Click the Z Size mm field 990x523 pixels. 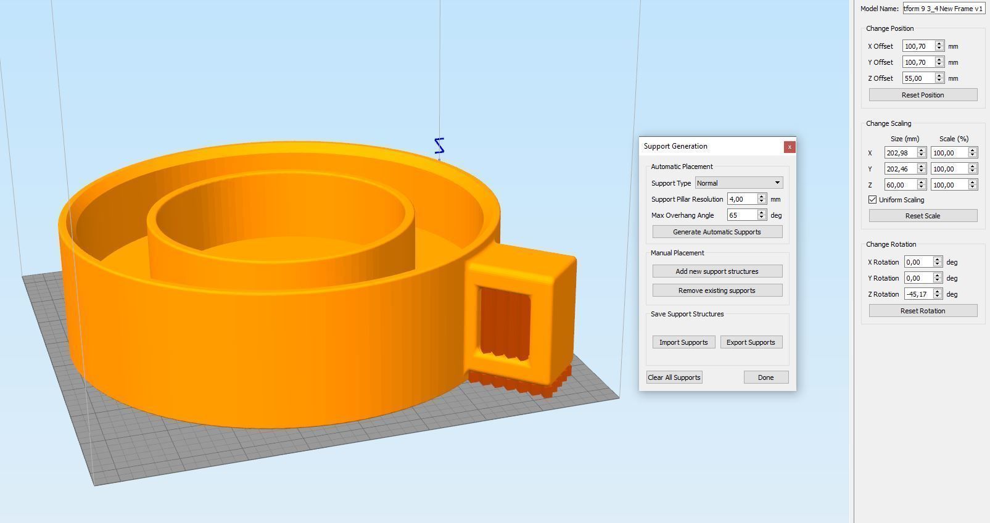tap(901, 184)
